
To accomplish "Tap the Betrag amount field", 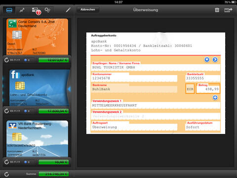I will click(x=208, y=89).
